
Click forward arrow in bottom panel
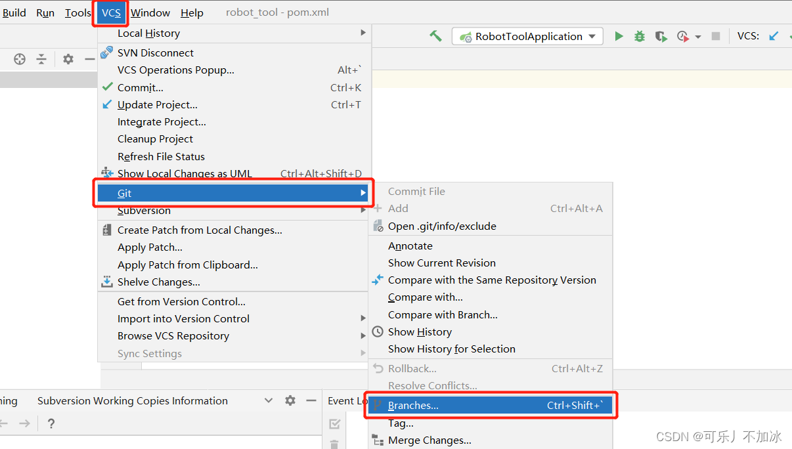coord(24,423)
